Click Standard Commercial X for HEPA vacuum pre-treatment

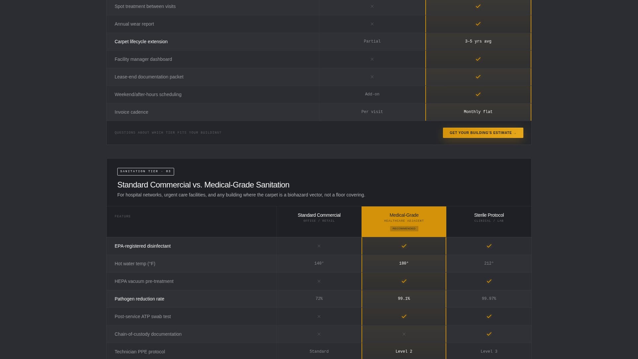(x=319, y=281)
